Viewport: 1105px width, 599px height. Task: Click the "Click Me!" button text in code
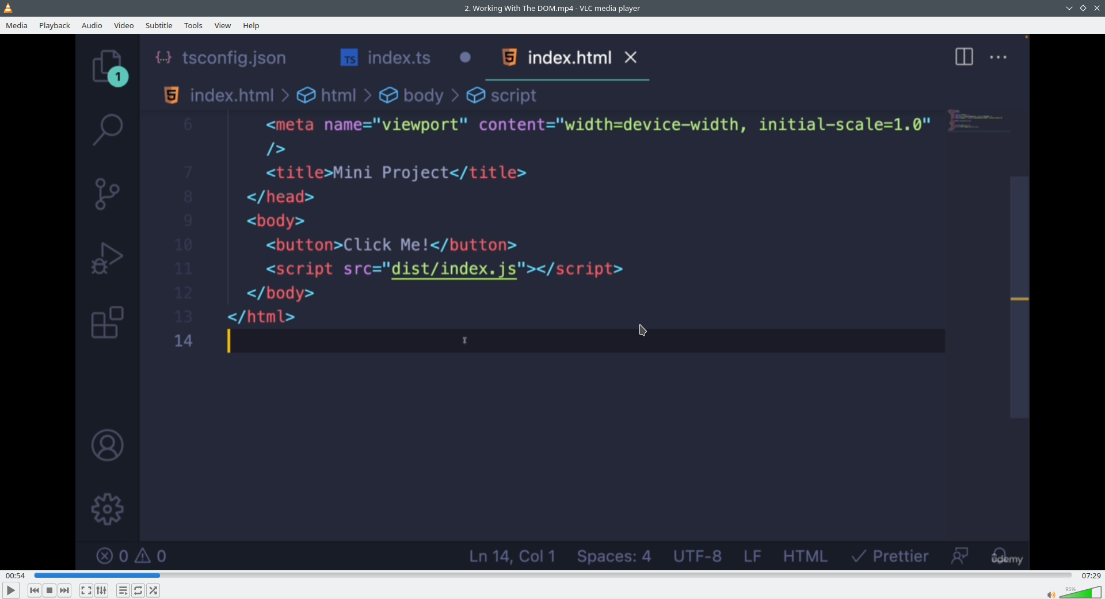pos(386,245)
